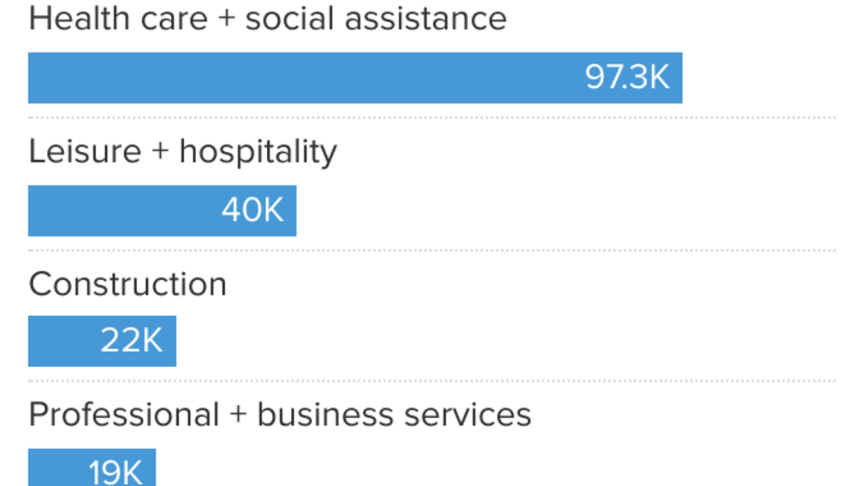
Task: Click the dotted divider above the Construction label
Action: coord(432,250)
